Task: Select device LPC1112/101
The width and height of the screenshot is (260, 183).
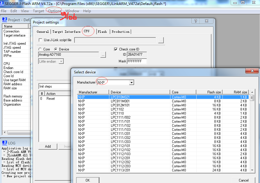Action: [163, 146]
